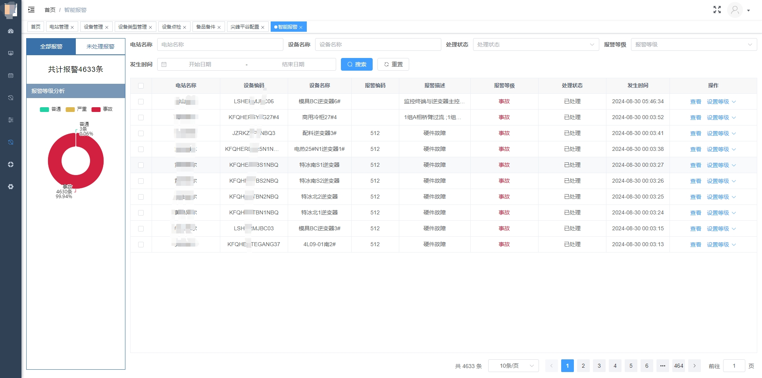Click the 电站名称 input field
The height and width of the screenshot is (378, 762).
[220, 44]
